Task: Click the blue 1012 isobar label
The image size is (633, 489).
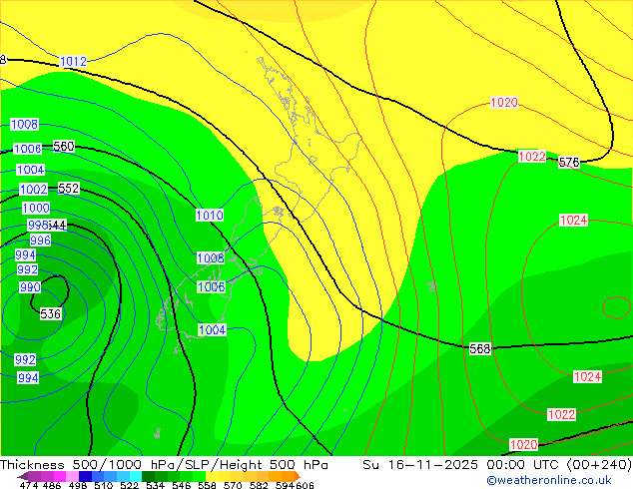Action: [73, 62]
